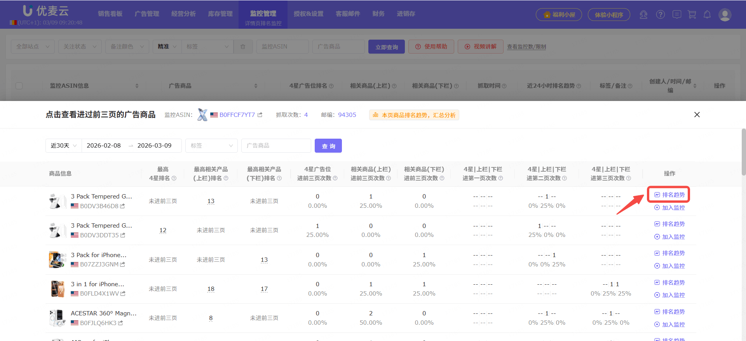This screenshot has height=341, width=746.
Task: Sort by 监控ASIN信息 column arrows
Action: pyautogui.click(x=137, y=86)
